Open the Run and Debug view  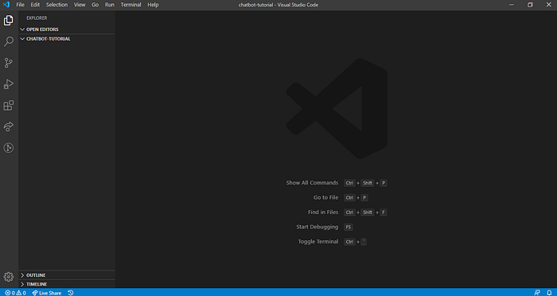point(9,84)
